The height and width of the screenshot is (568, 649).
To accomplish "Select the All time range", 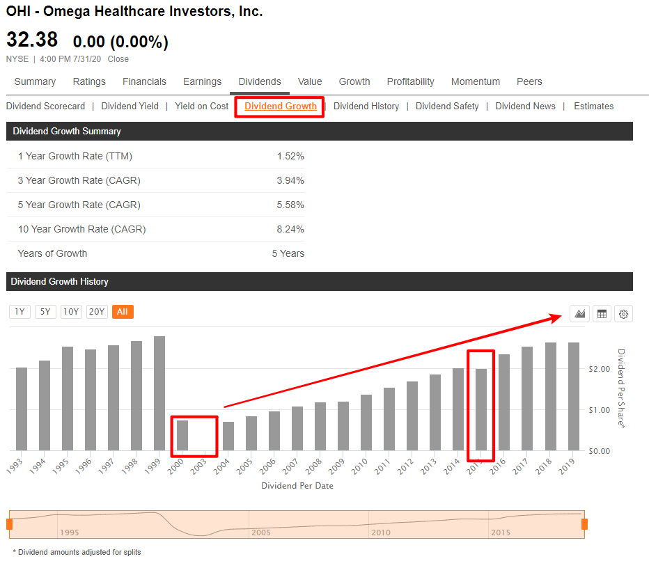I will coord(123,312).
